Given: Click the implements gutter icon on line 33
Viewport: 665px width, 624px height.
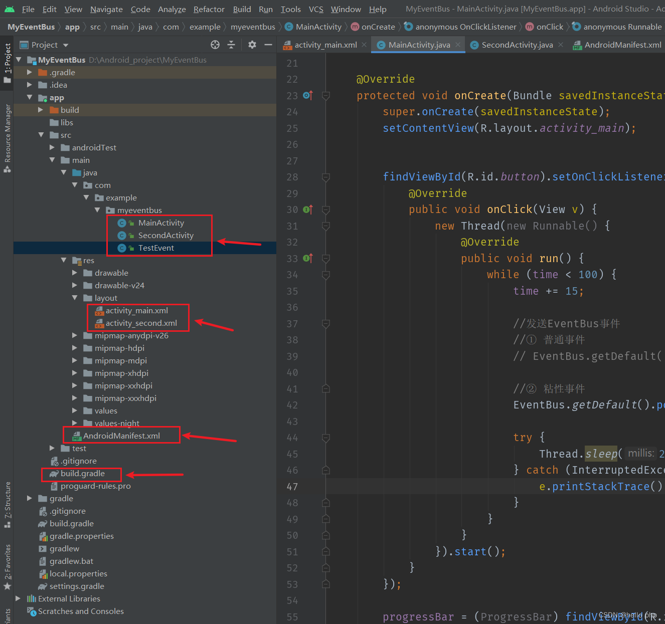Looking at the screenshot, I should 308,258.
